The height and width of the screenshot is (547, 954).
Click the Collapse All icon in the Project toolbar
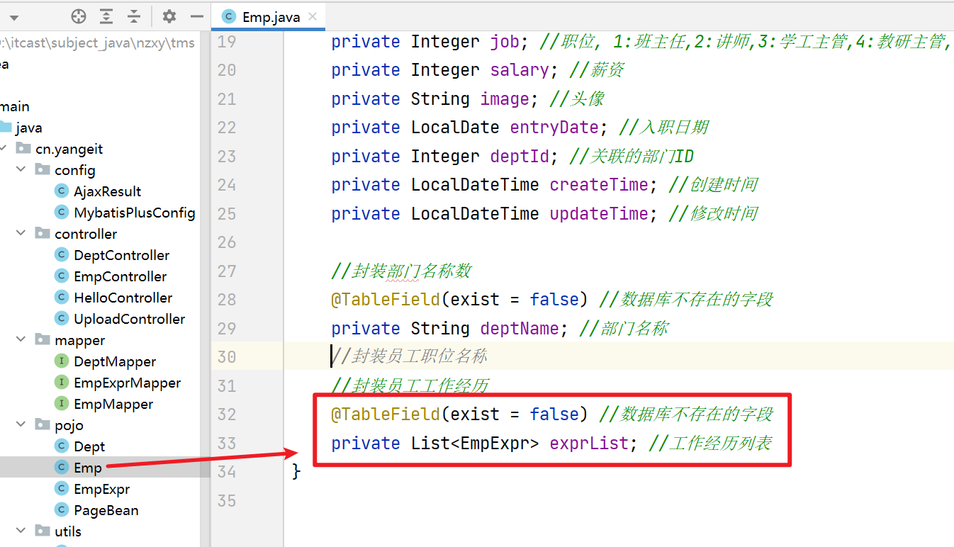point(134,17)
